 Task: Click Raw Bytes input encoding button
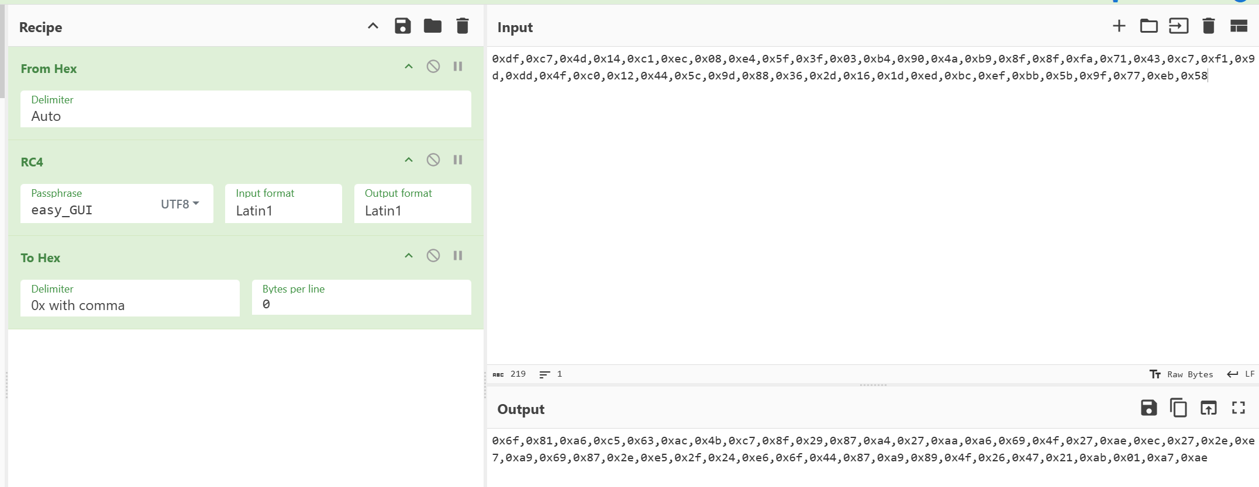pos(1182,374)
